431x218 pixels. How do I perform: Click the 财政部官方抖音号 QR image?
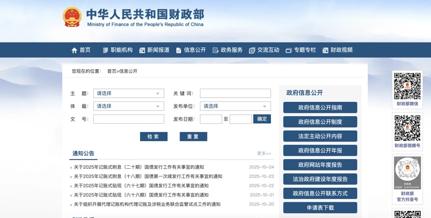coord(407,173)
